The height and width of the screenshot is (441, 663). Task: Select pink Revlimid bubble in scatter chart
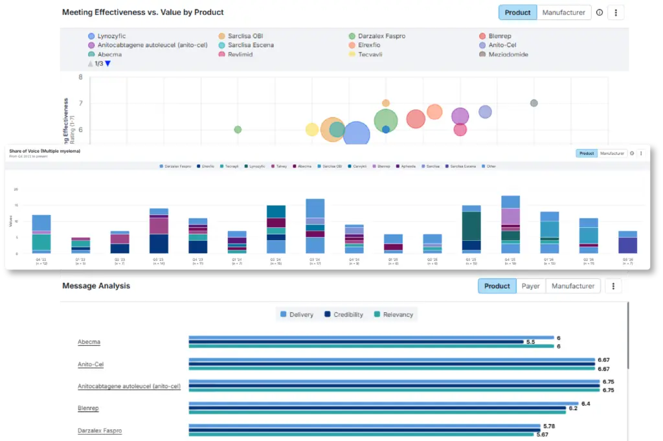460,130
